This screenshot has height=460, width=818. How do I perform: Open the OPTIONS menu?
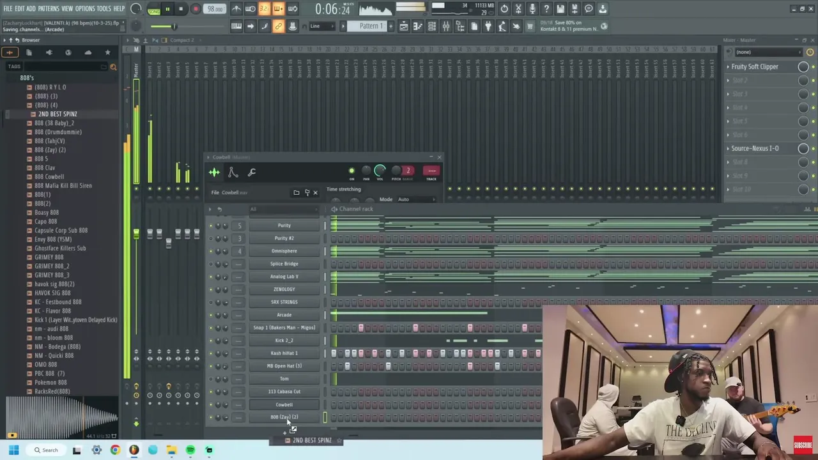[85, 9]
